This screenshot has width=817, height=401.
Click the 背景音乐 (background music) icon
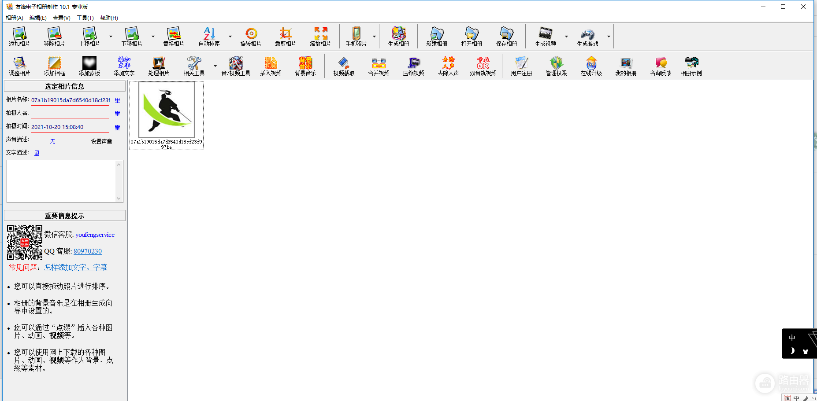click(x=305, y=66)
